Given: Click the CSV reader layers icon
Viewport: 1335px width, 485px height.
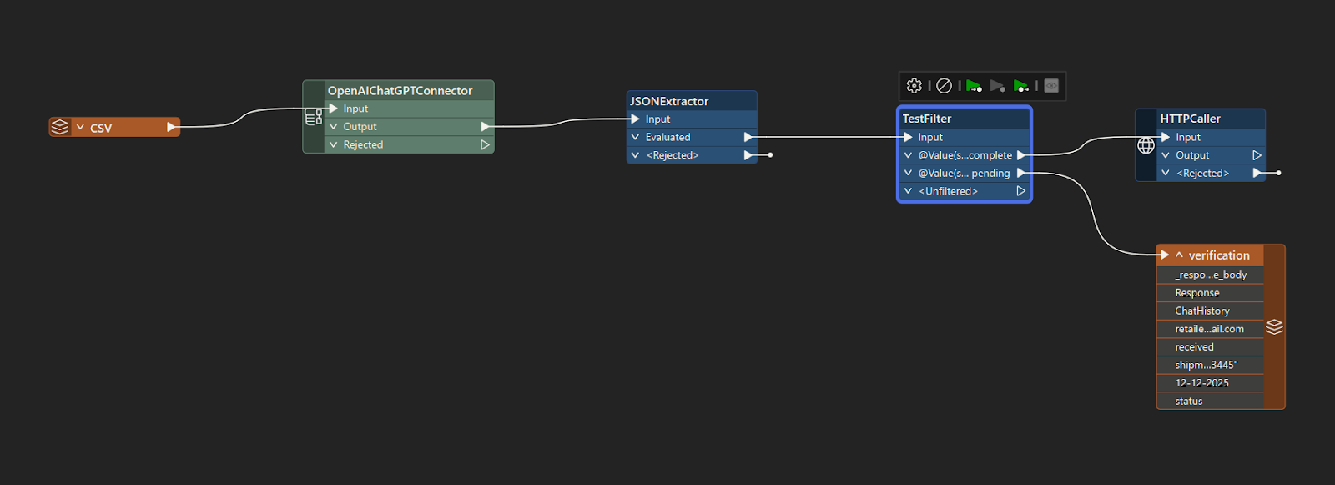Looking at the screenshot, I should (60, 127).
